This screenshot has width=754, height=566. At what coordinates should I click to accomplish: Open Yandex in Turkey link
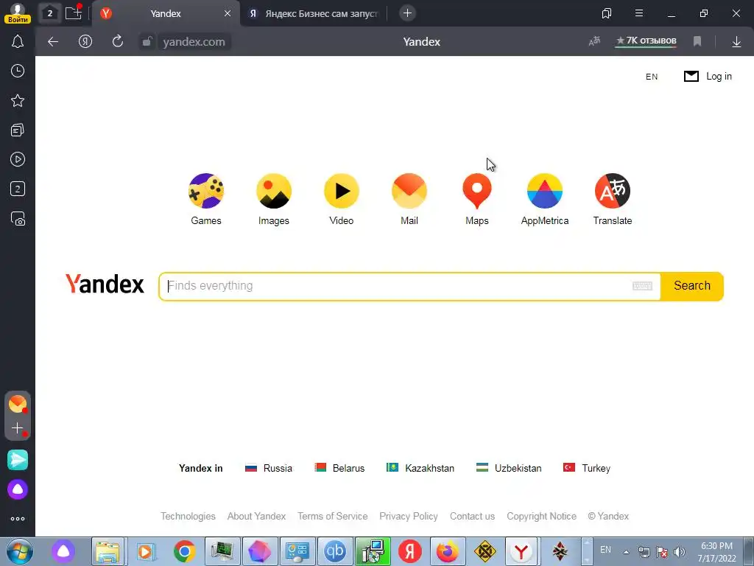(x=587, y=468)
